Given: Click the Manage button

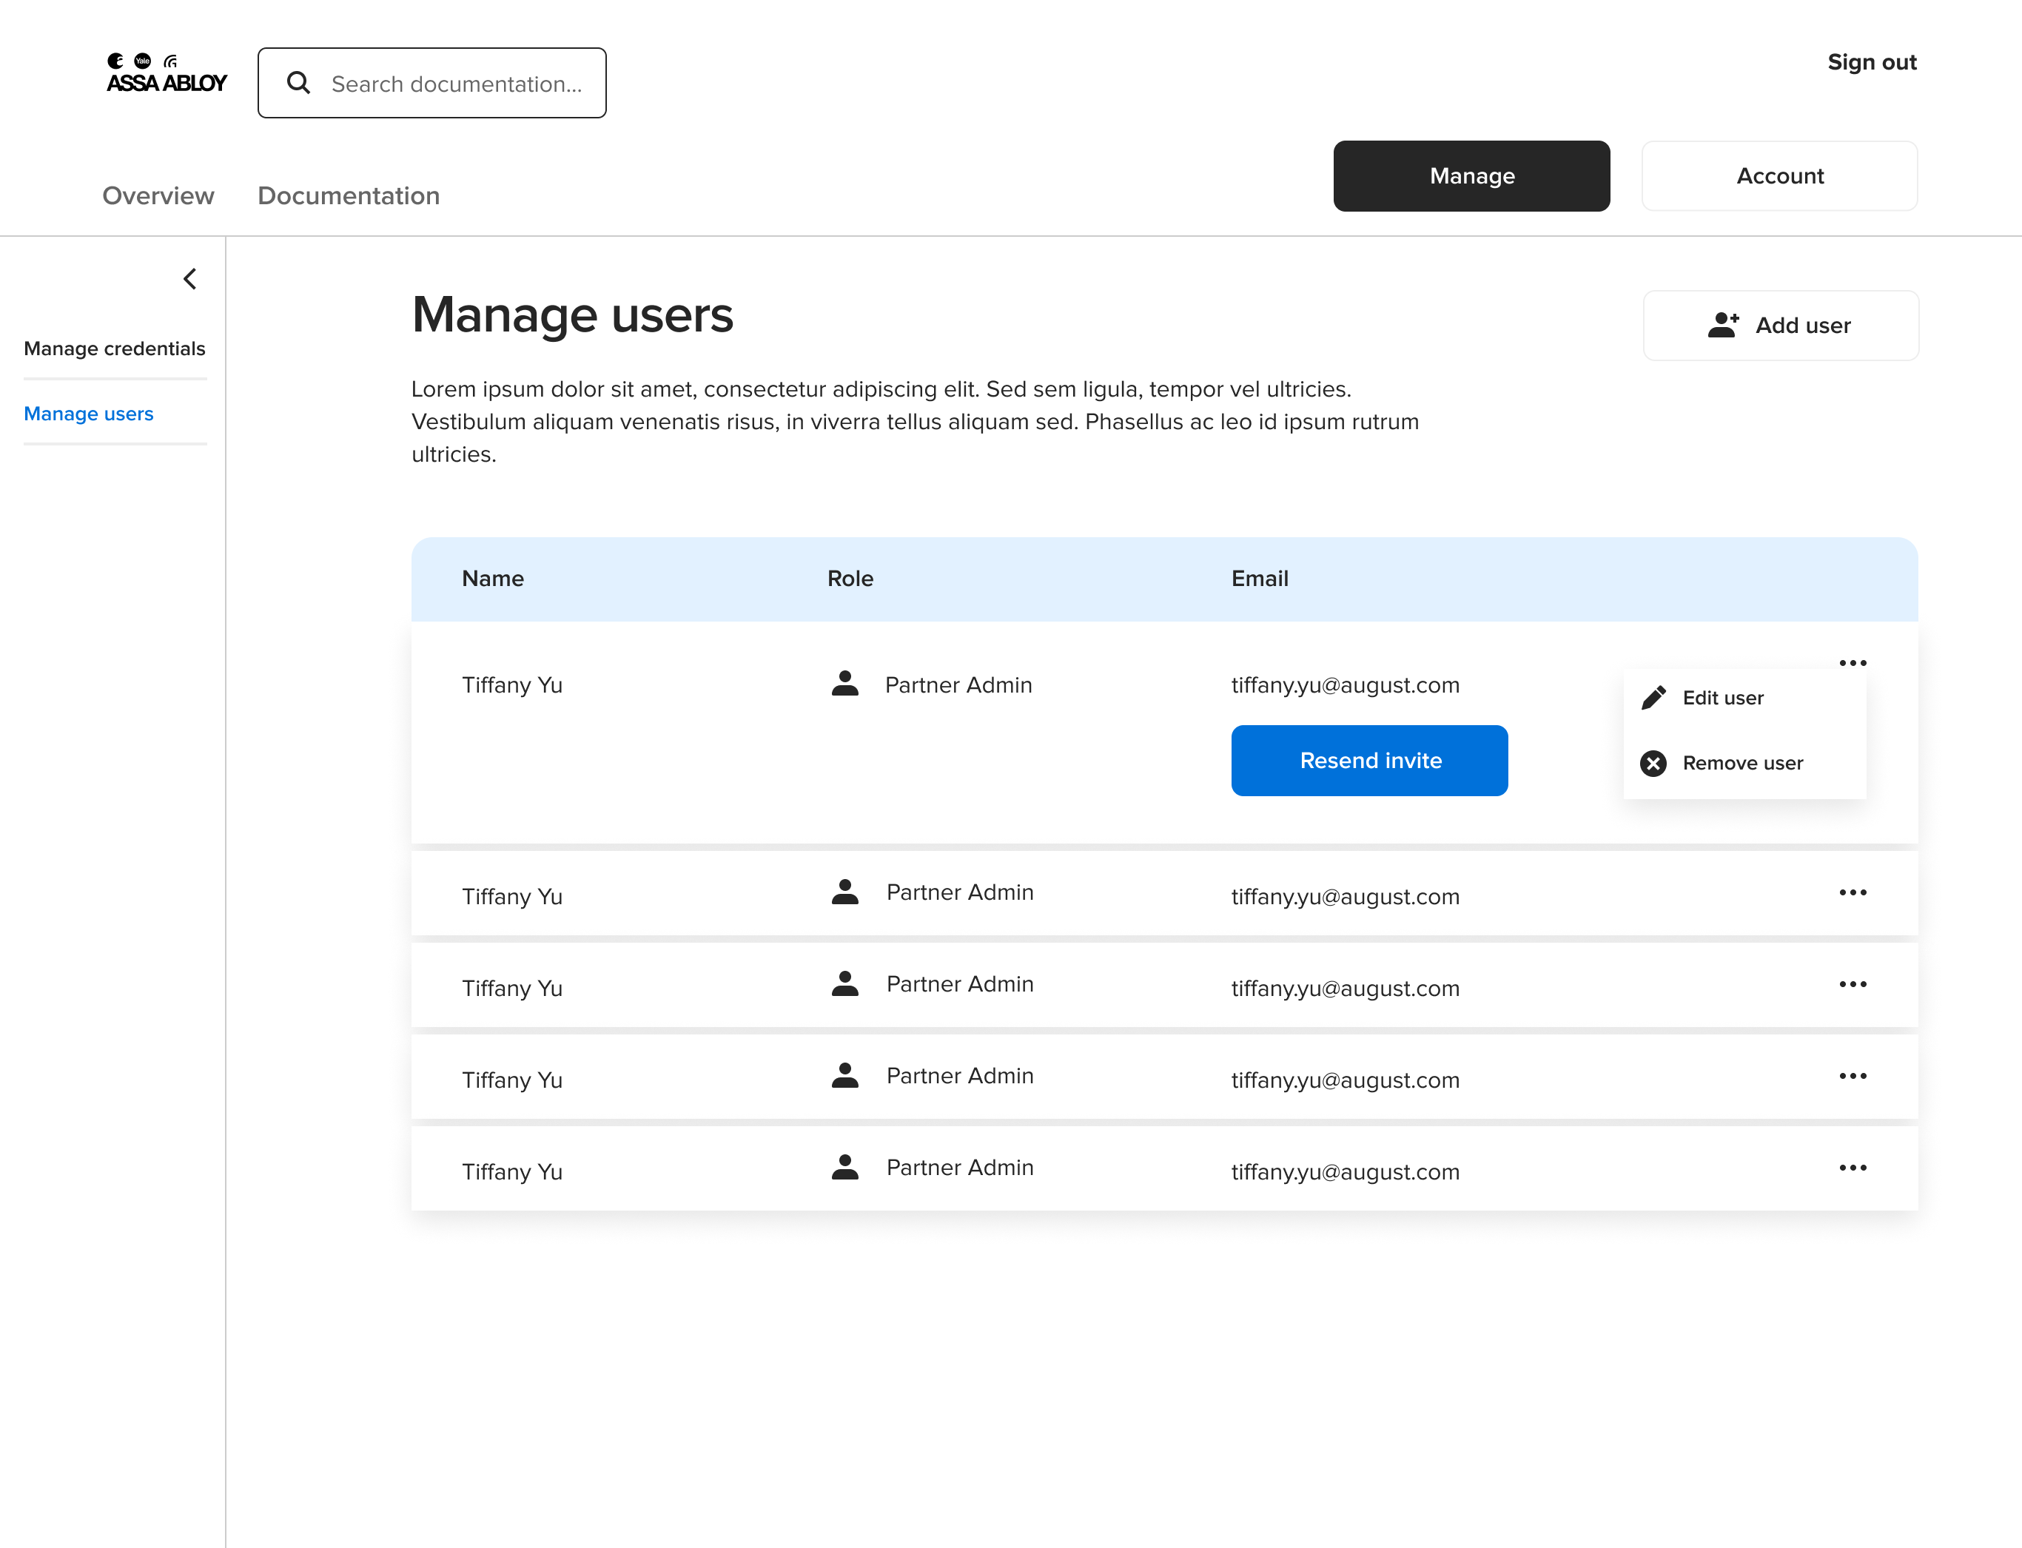Looking at the screenshot, I should tap(1471, 176).
